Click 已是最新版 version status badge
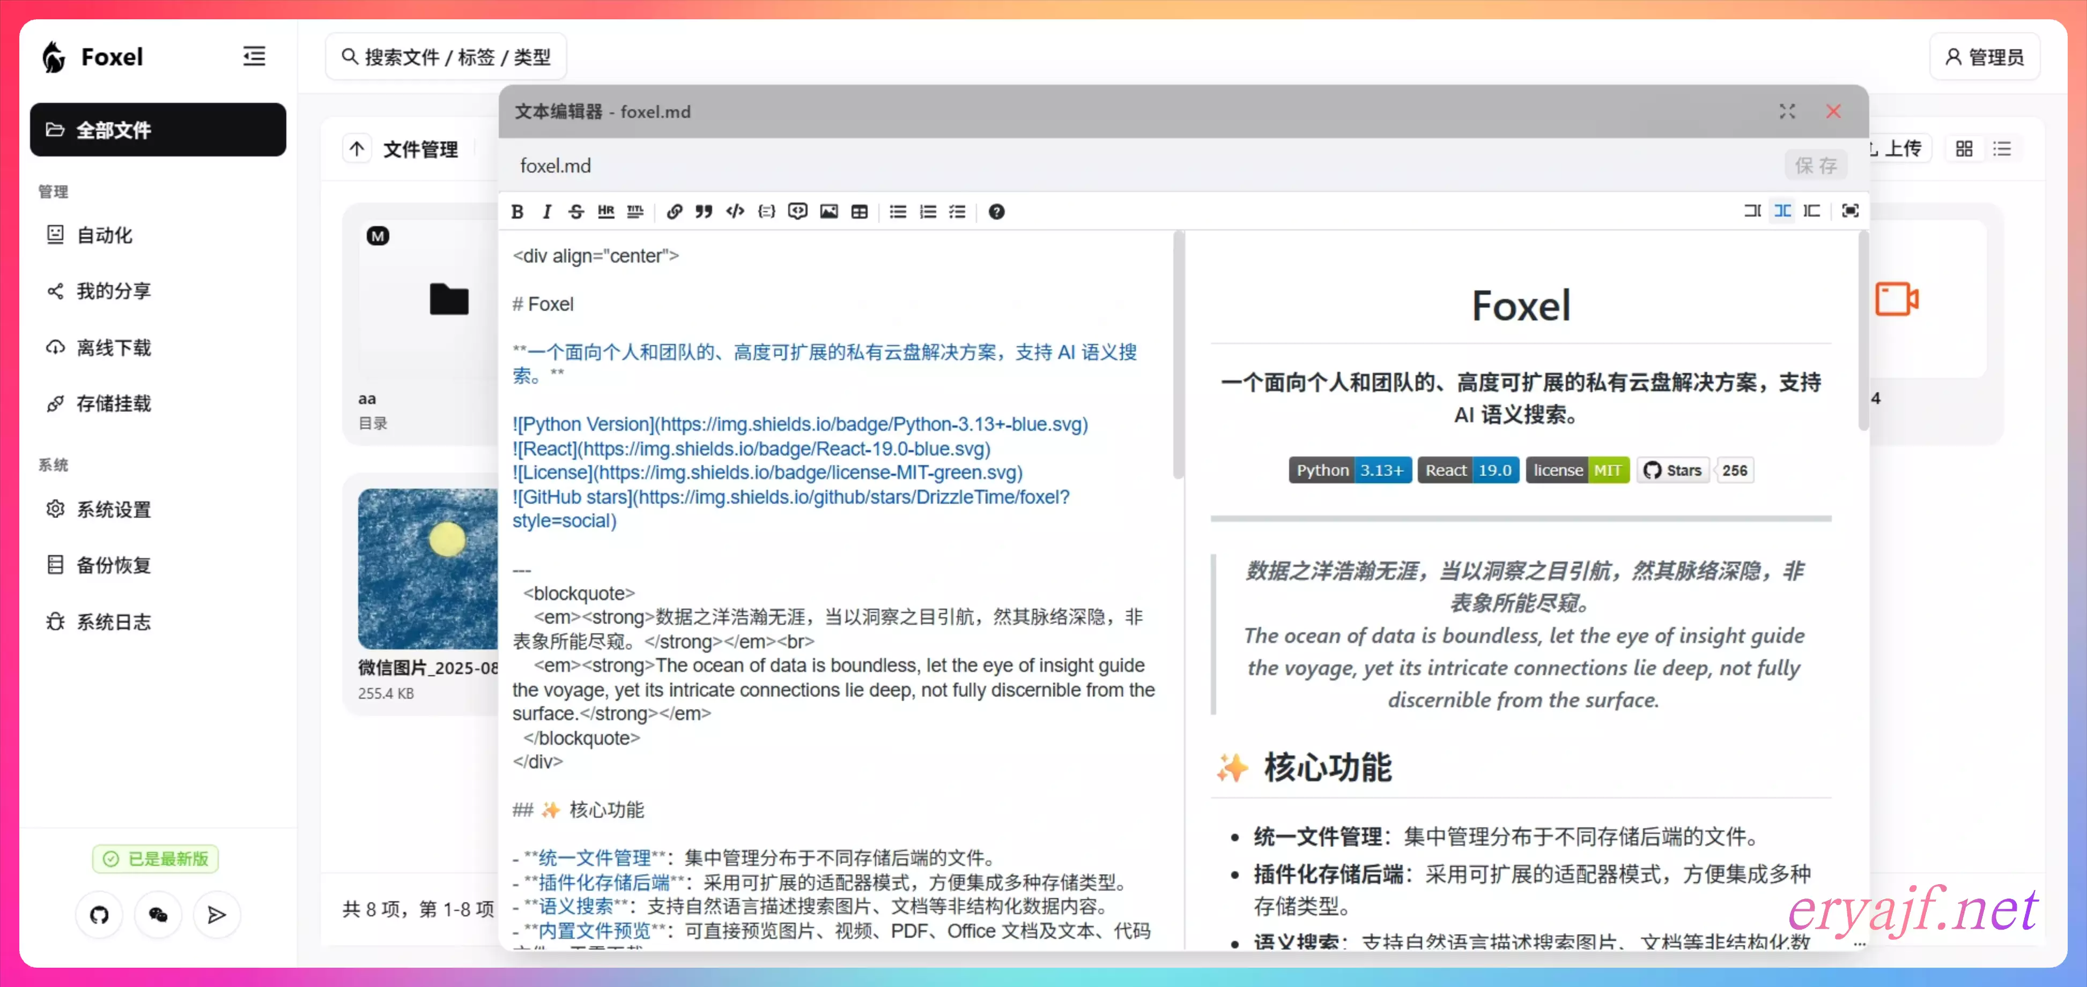The height and width of the screenshot is (987, 2087). pyautogui.click(x=156, y=858)
